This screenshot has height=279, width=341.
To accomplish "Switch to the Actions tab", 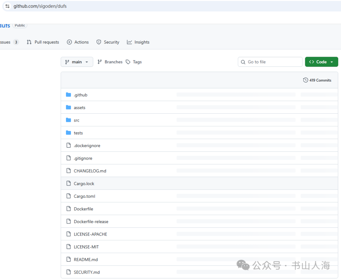I will [x=78, y=42].
